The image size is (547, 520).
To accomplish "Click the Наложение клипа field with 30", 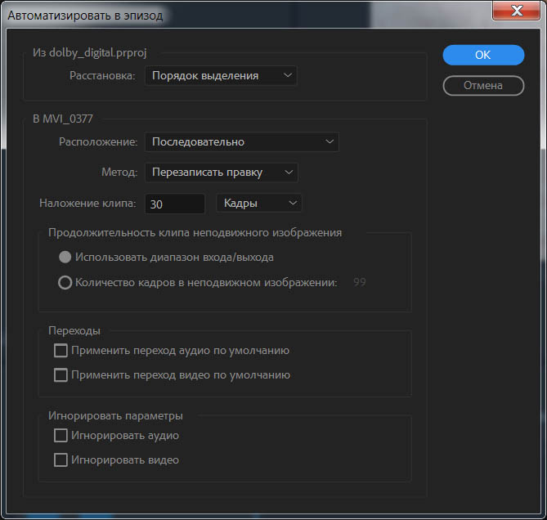I will [175, 204].
